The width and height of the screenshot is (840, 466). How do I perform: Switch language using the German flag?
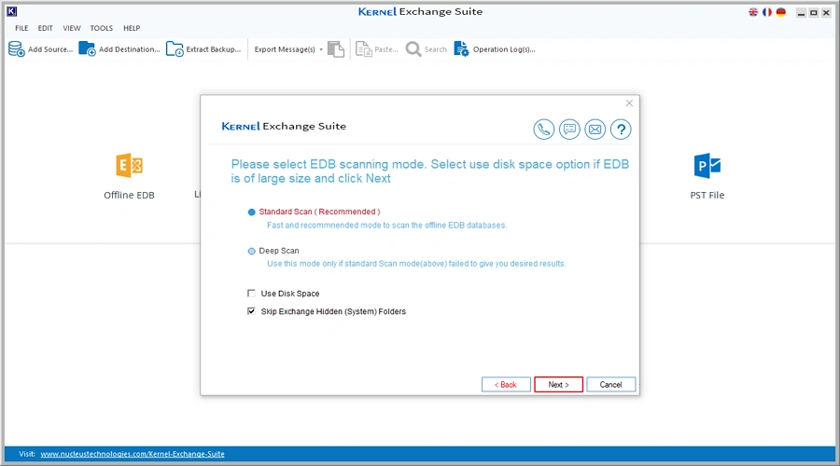click(781, 12)
